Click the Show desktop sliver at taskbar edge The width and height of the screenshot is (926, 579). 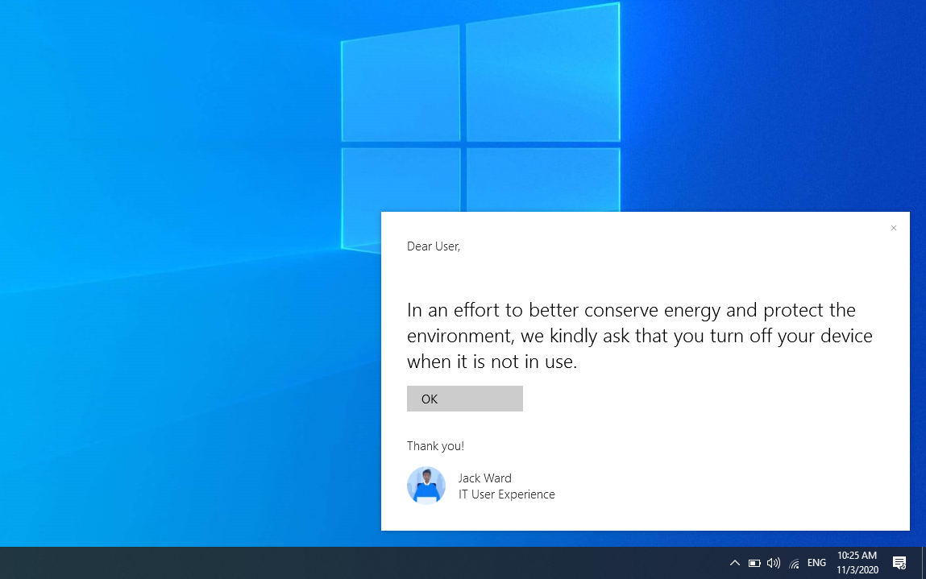coord(924,563)
